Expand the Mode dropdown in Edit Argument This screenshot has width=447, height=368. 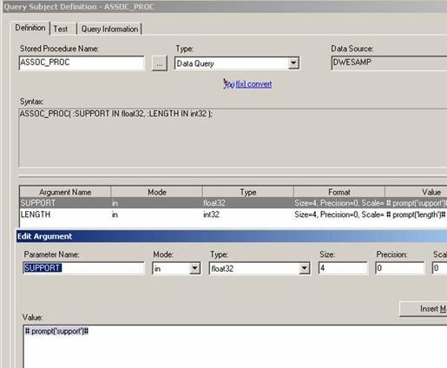tap(194, 268)
